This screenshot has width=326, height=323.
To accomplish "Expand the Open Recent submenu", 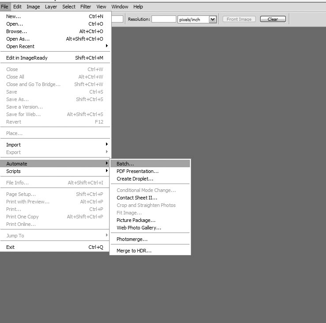I will pos(55,46).
